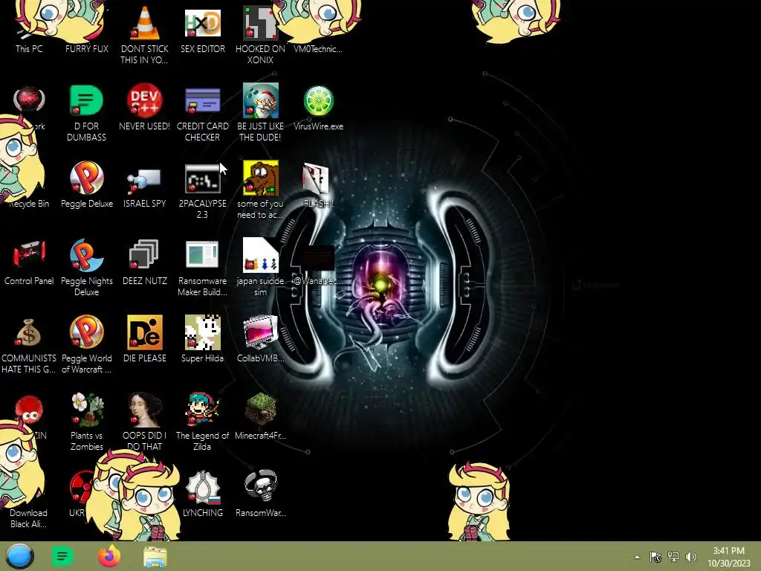Select the 'FURRY FUX' desktop label

click(x=86, y=48)
